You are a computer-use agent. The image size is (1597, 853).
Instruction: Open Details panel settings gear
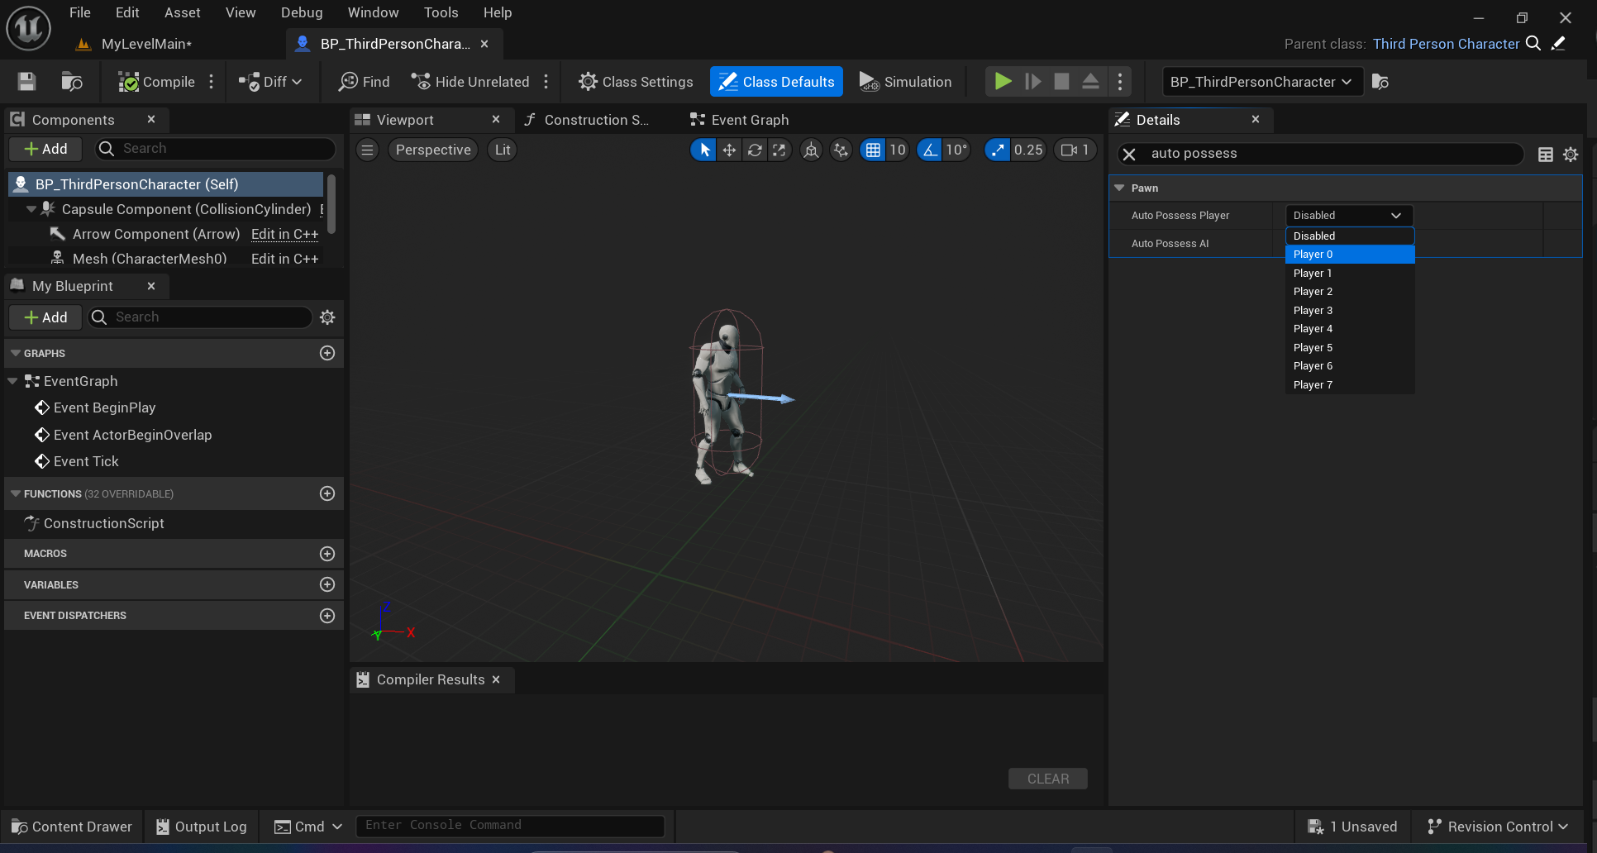1571,155
